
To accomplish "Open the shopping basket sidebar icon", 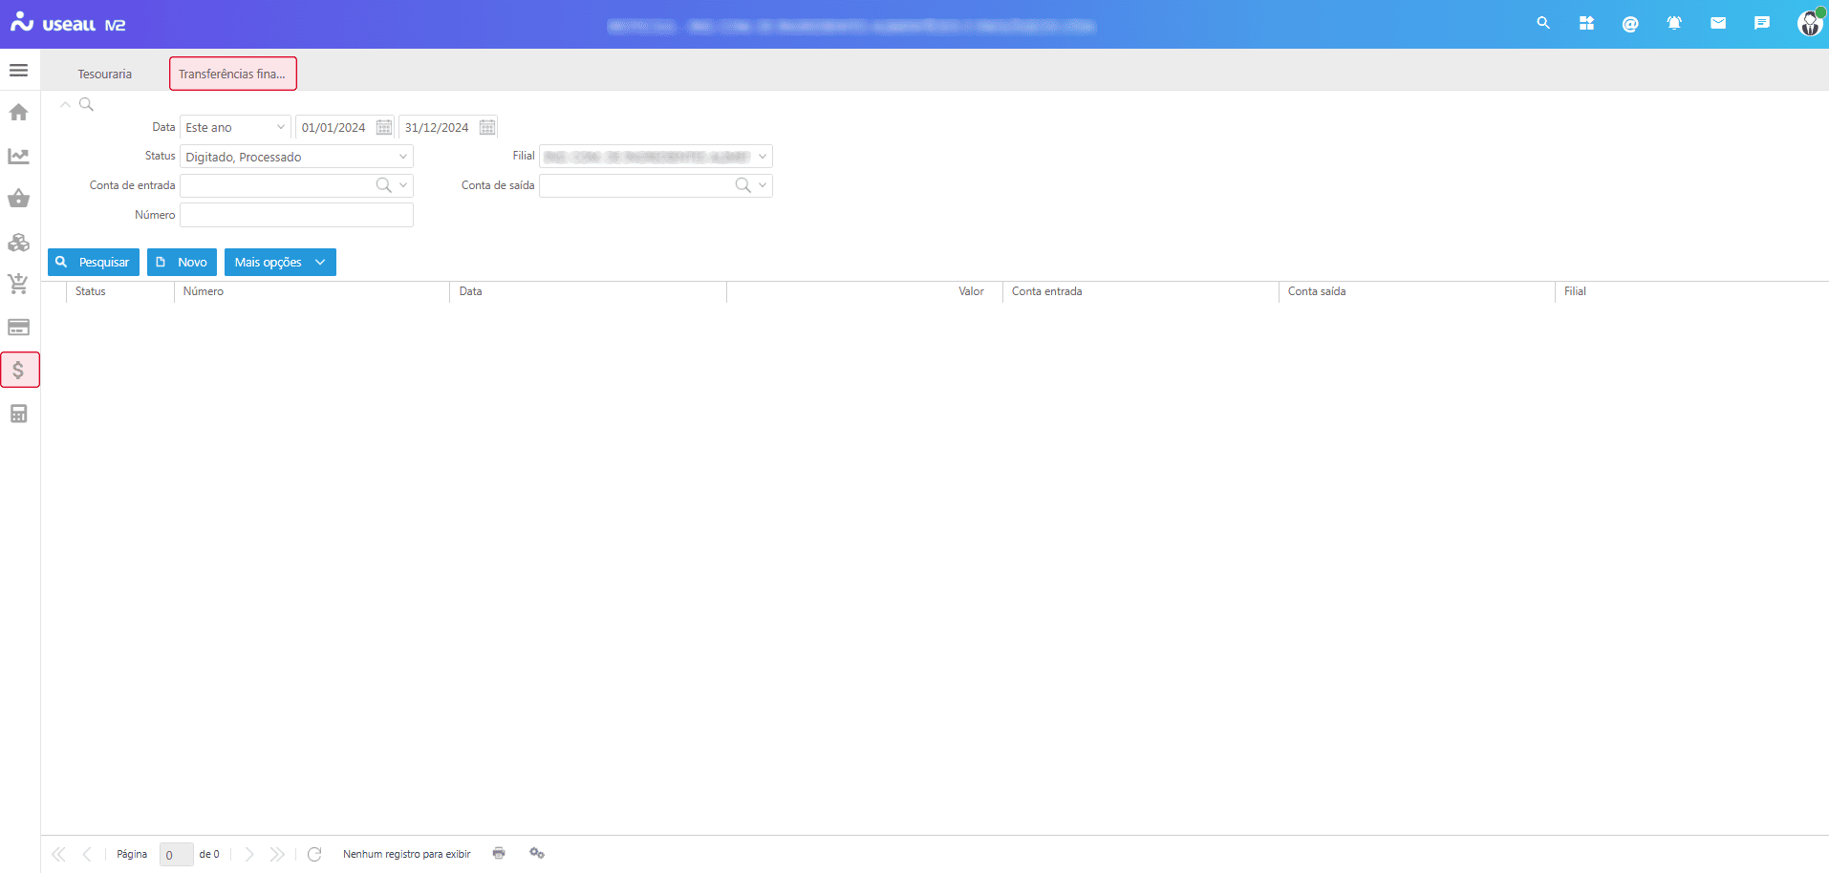I will 18,199.
